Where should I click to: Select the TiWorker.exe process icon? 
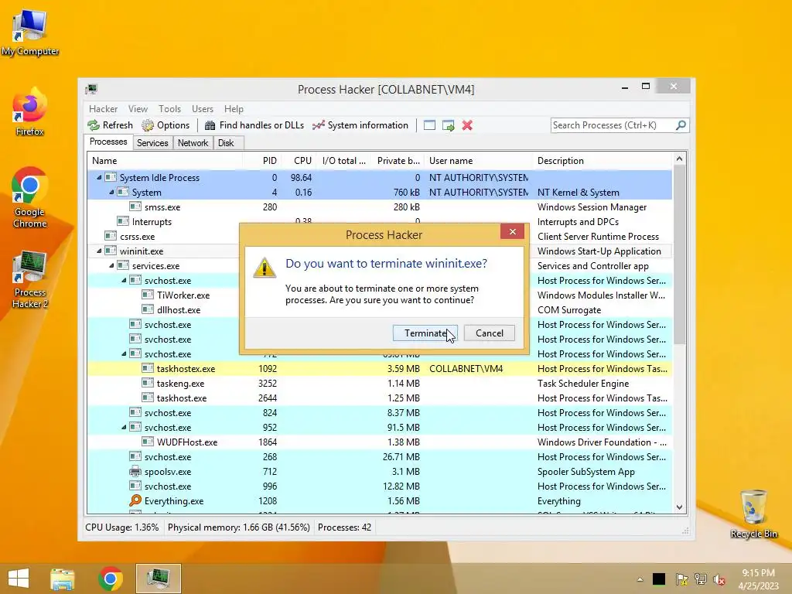[148, 295]
